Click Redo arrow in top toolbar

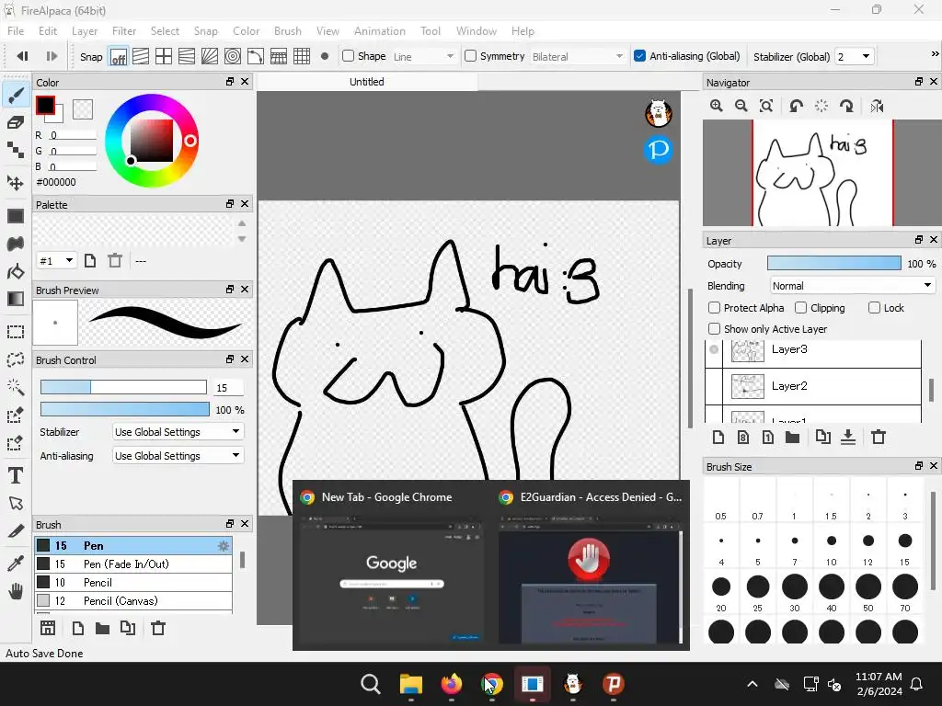pos(52,56)
